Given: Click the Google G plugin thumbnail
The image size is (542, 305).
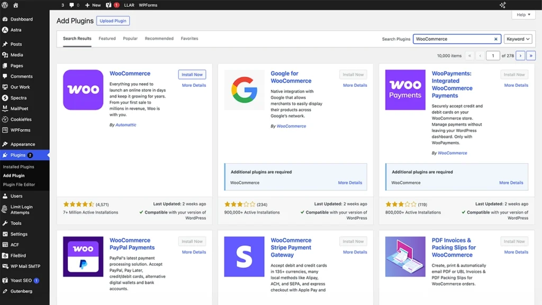Looking at the screenshot, I should pos(245,90).
